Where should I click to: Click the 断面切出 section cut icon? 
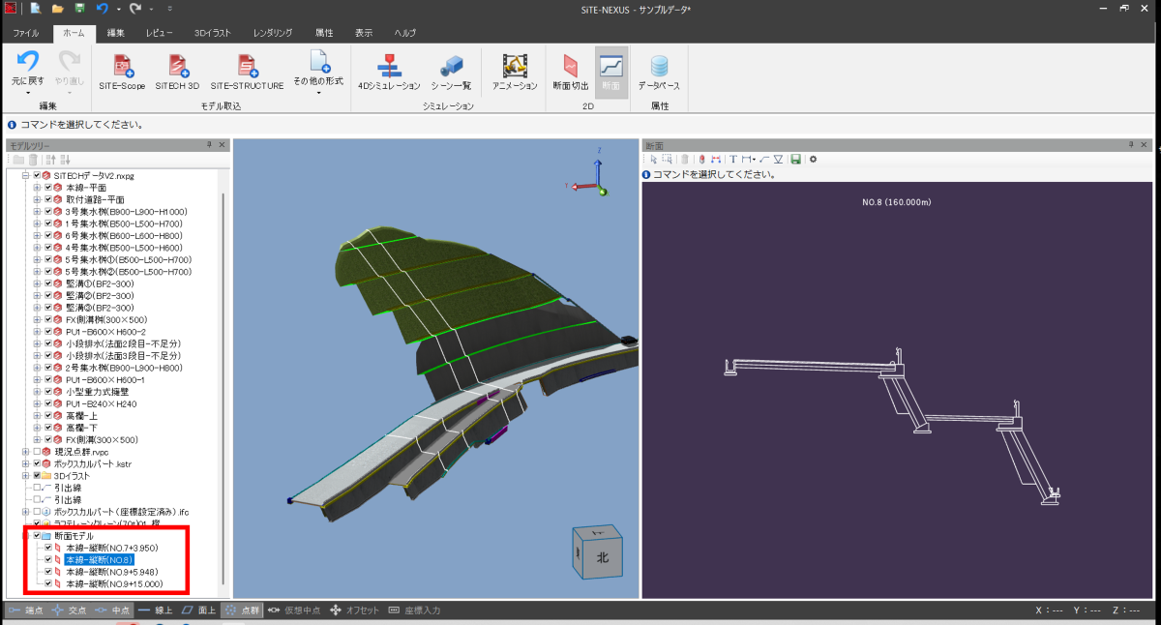coord(570,66)
